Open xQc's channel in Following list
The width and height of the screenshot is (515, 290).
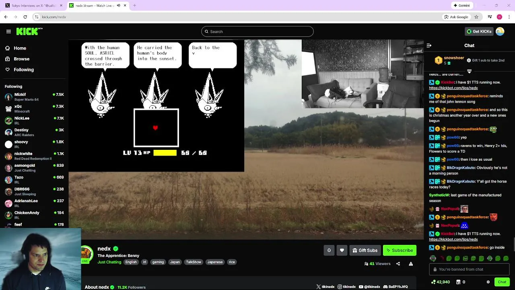34,109
